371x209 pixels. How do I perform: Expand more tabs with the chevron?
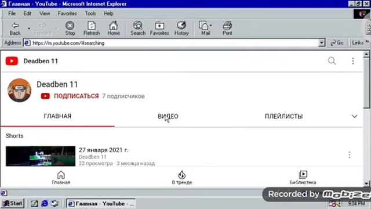point(354,116)
